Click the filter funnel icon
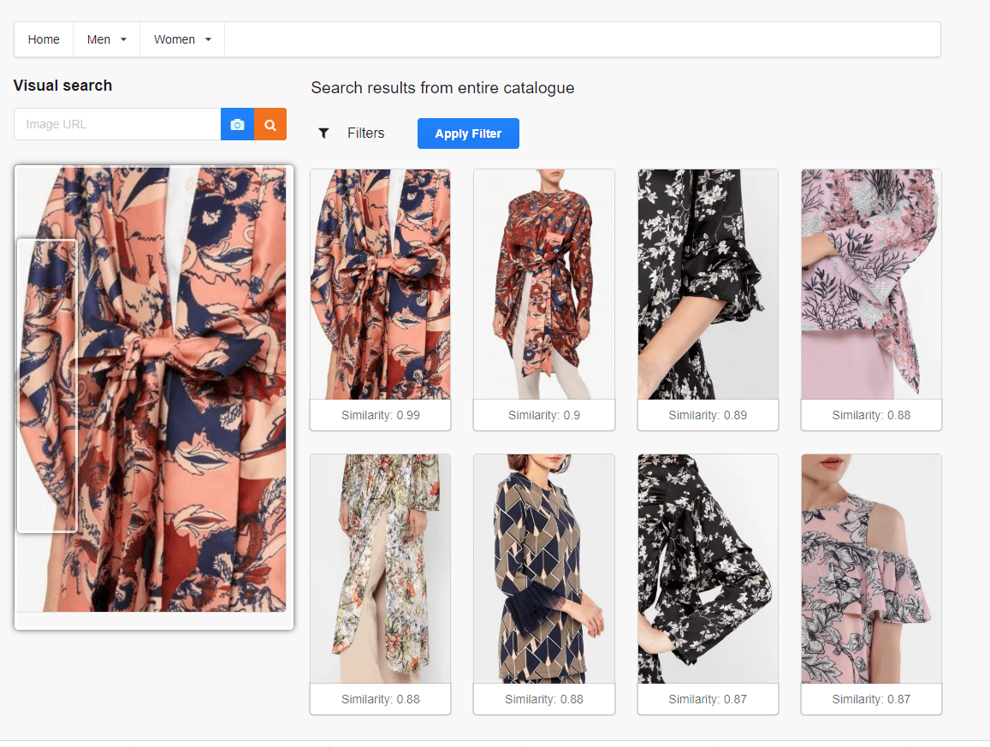The height and width of the screenshot is (747, 990). coord(323,133)
